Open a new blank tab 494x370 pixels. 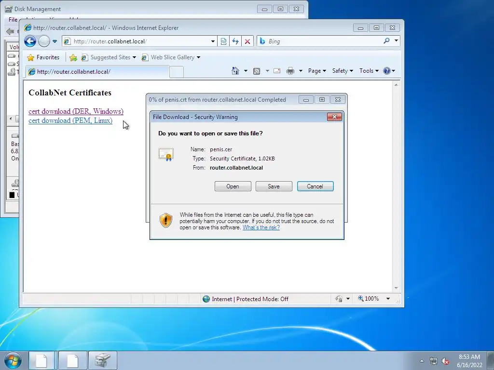[177, 72]
